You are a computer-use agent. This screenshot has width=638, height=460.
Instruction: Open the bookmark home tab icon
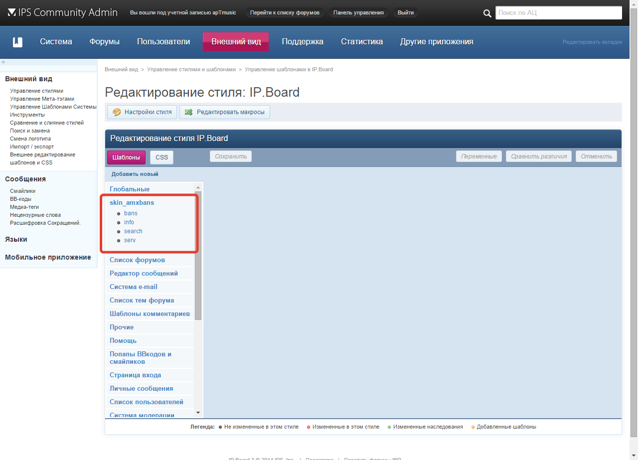(x=18, y=42)
